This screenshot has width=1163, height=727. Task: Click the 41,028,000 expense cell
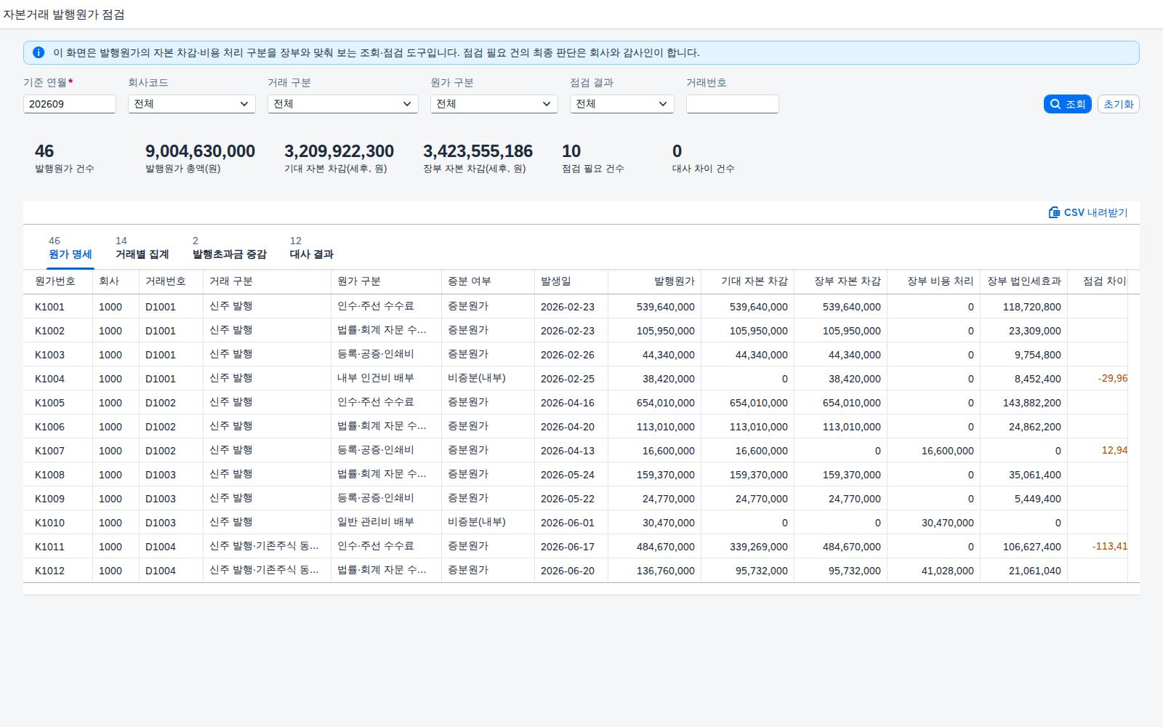click(934, 571)
